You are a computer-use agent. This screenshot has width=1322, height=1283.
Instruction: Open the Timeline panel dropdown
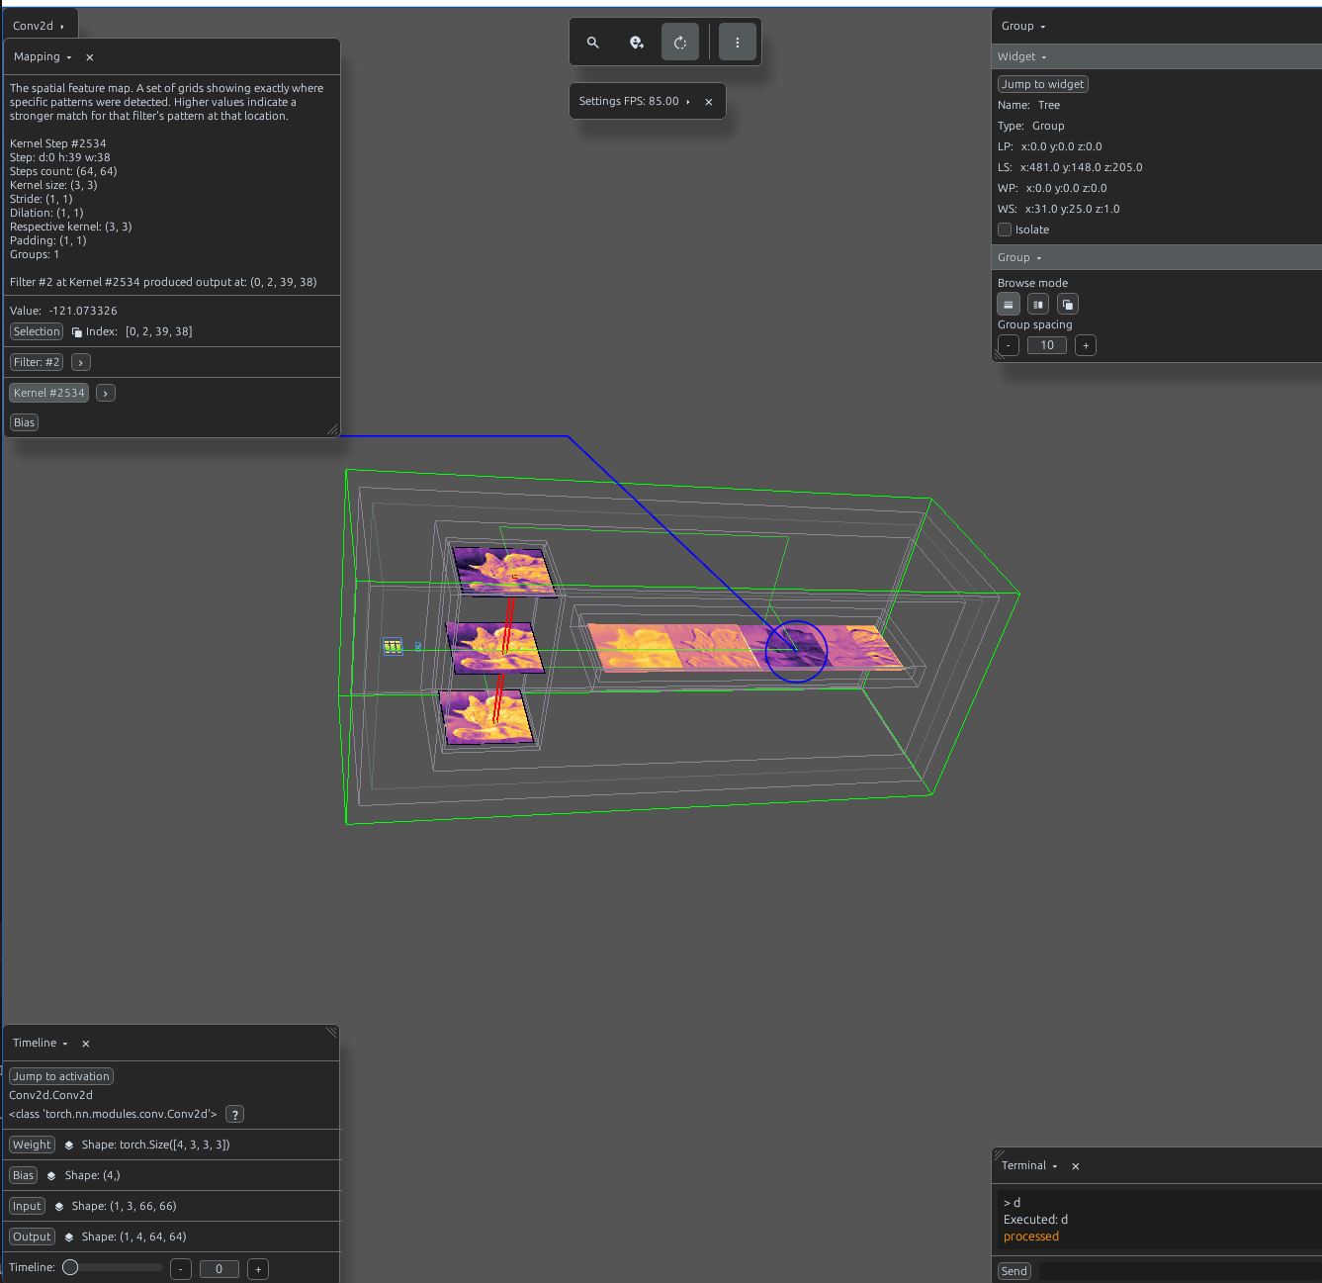click(x=64, y=1044)
